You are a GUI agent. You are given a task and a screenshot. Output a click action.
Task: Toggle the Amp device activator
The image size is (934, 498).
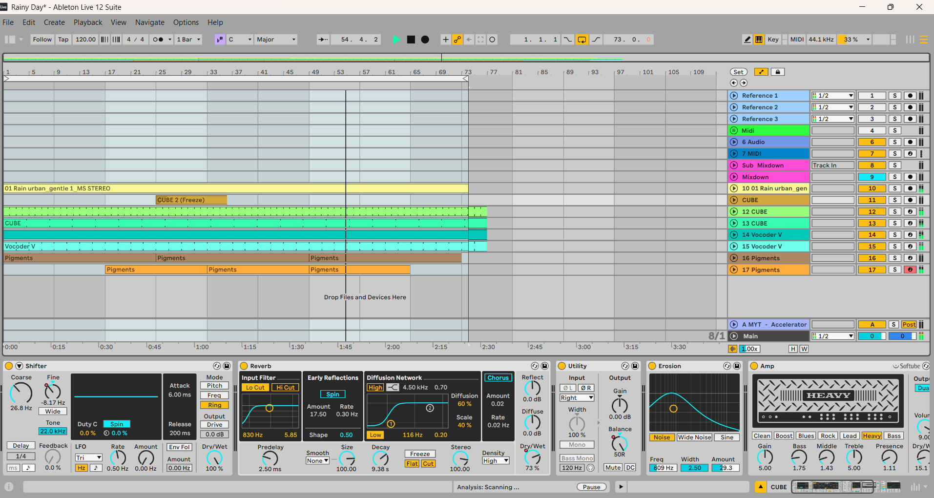point(754,366)
